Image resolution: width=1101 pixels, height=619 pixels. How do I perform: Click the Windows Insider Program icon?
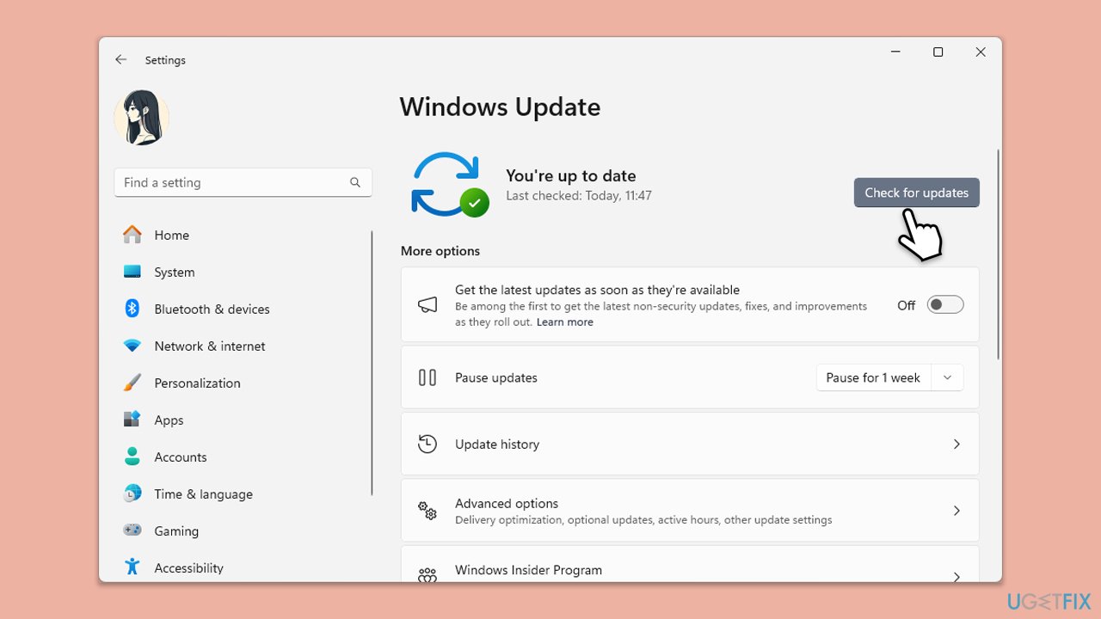coord(427,575)
